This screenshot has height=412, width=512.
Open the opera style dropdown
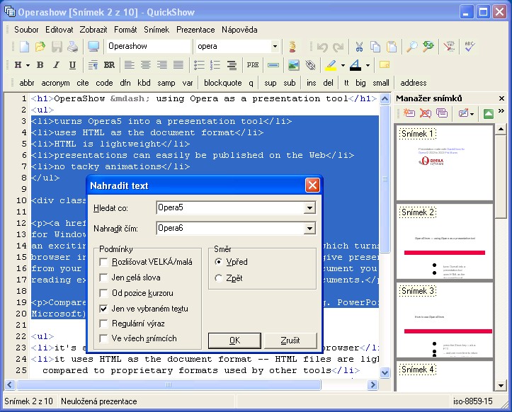[275, 46]
